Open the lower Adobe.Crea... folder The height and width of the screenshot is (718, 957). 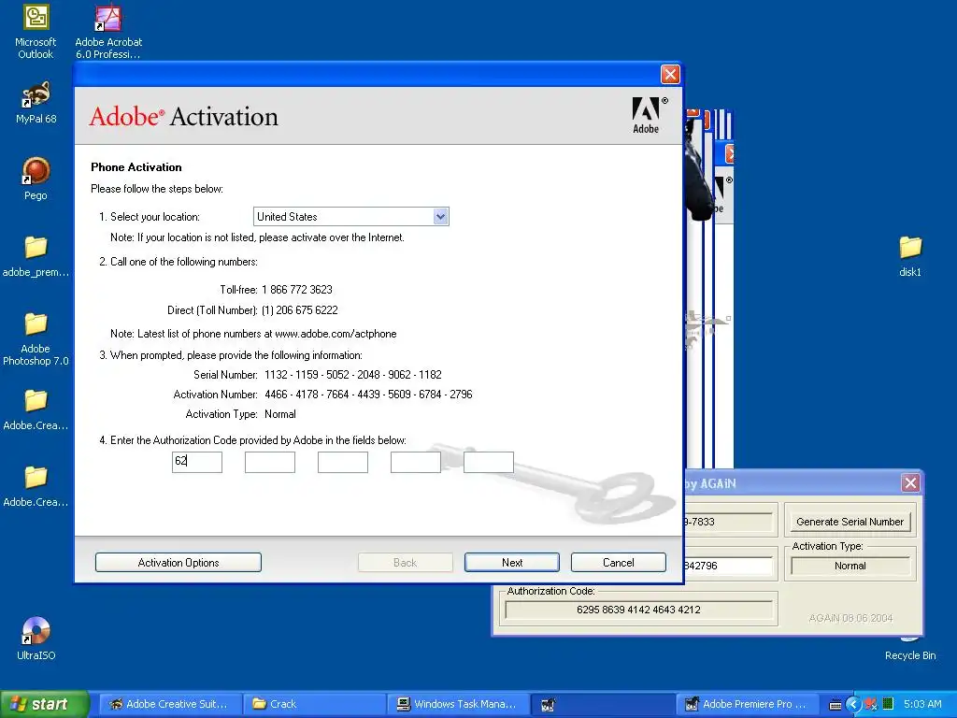click(x=36, y=486)
